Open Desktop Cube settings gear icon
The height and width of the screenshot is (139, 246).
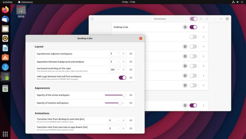(185, 27)
